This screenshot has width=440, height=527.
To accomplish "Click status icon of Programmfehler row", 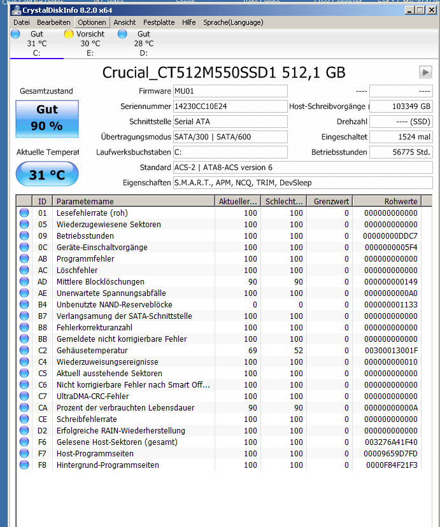I will (x=24, y=258).
